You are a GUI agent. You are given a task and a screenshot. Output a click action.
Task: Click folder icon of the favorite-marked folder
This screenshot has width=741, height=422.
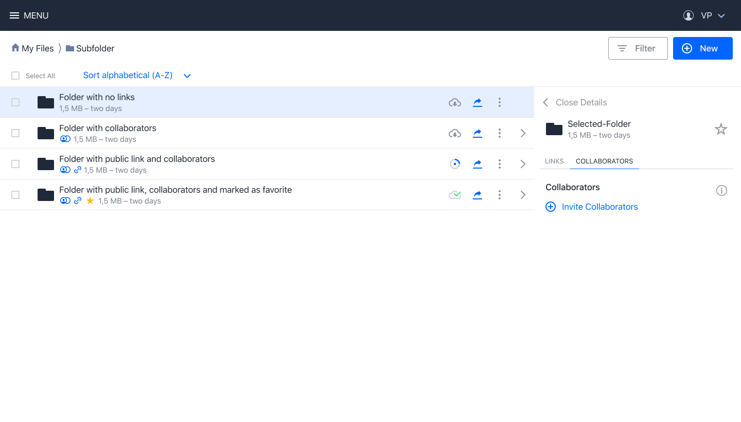(46, 195)
